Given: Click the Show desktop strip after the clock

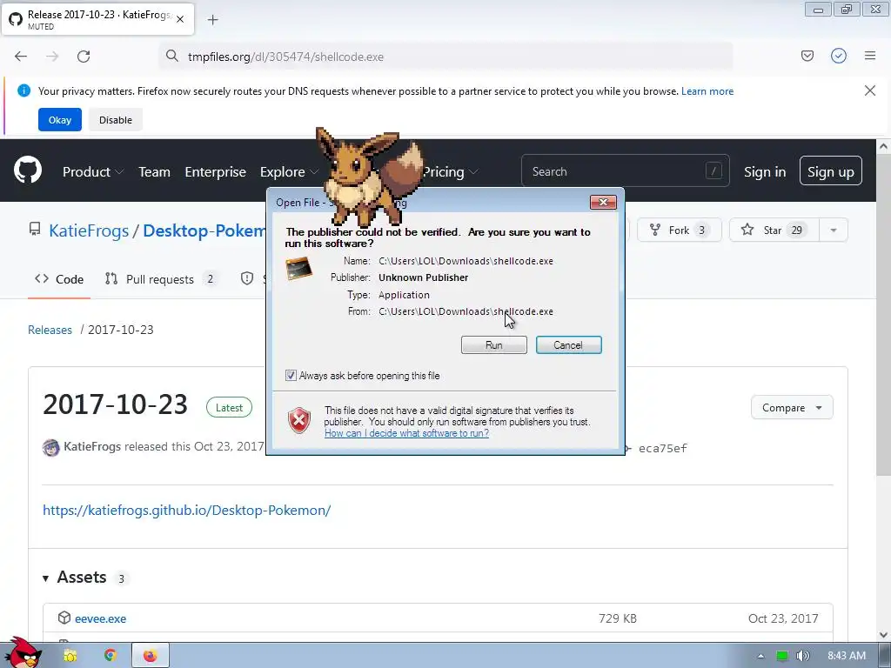Looking at the screenshot, I should (x=885, y=656).
